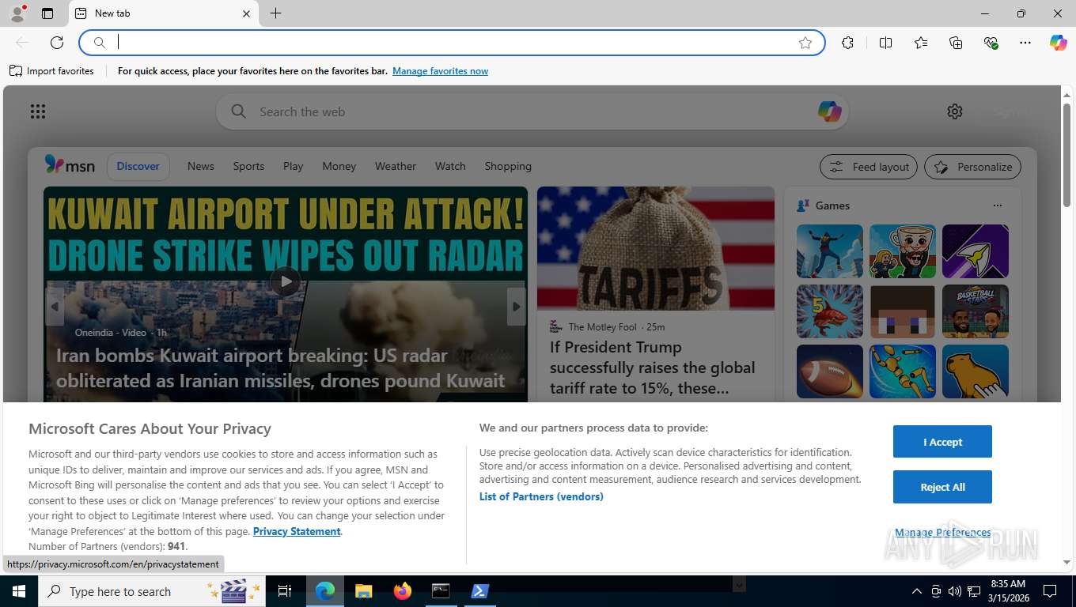Click the address bar input
Screen dimensions: 1076x607
pyautogui.click(x=451, y=43)
